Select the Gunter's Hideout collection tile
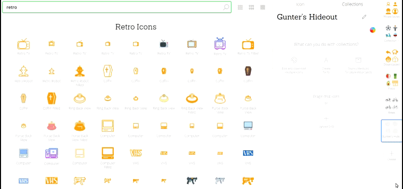Image resolution: width=403 pixels, height=189 pixels. (x=391, y=131)
